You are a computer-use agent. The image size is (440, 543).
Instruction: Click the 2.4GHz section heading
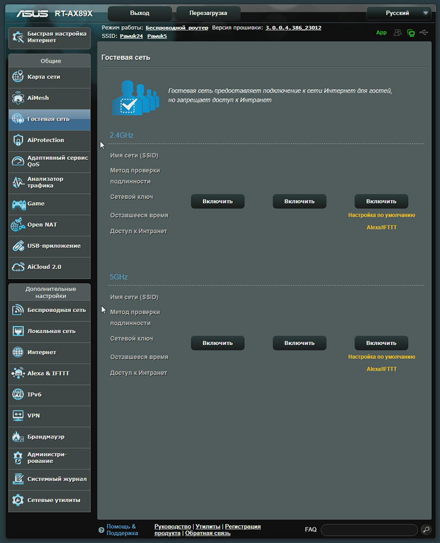[122, 135]
